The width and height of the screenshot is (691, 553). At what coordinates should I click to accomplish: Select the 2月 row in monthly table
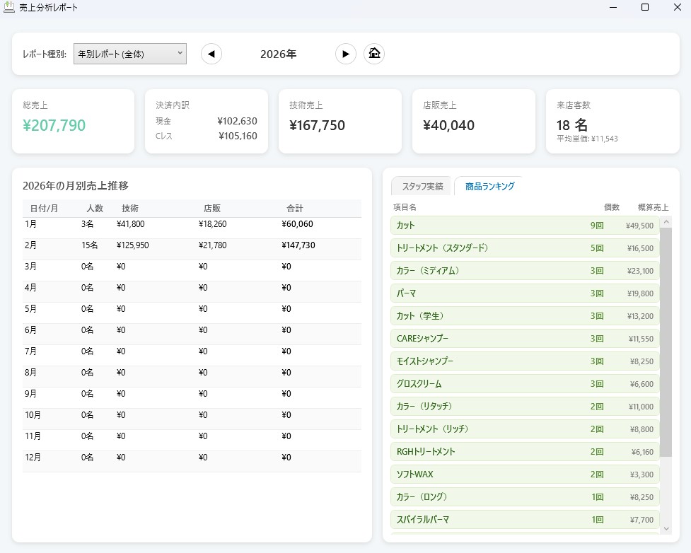pos(192,245)
